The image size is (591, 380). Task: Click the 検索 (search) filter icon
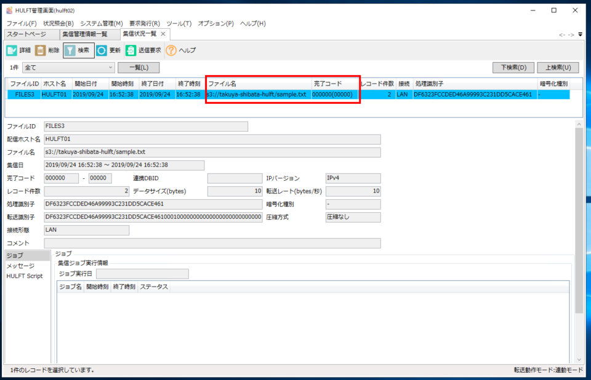tap(70, 50)
